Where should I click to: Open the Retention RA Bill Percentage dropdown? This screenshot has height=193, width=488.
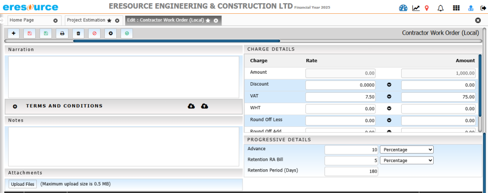(407, 161)
